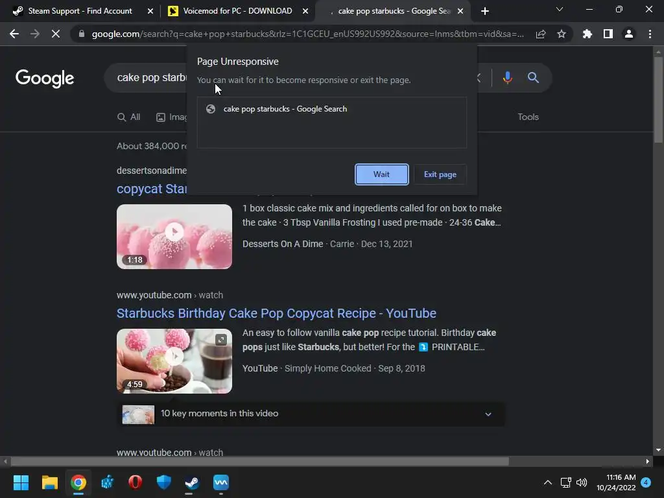Switch to Voicemod for PC tab
Screen dimensions: 664x498
[x=237, y=11]
